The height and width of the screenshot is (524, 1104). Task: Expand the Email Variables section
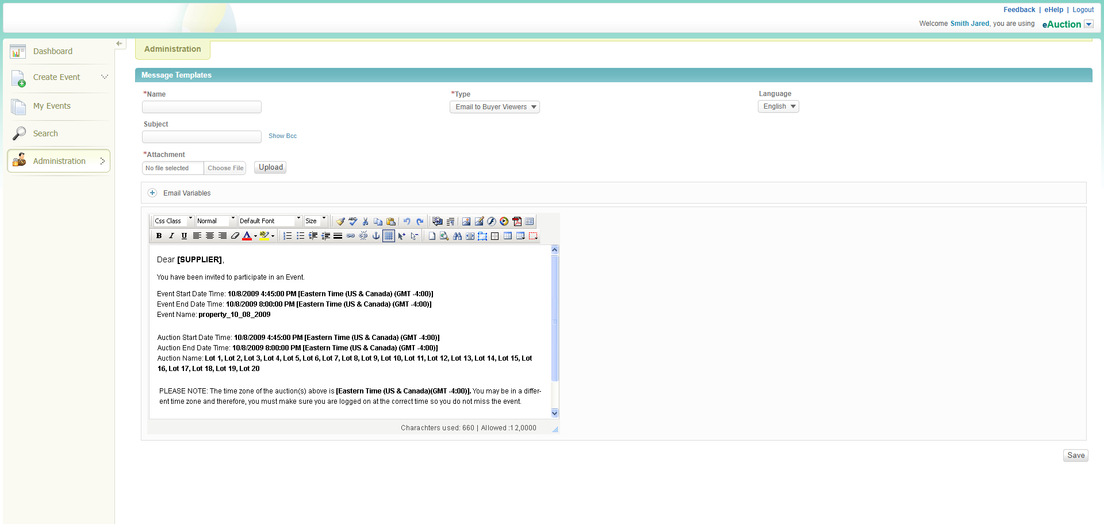click(152, 193)
